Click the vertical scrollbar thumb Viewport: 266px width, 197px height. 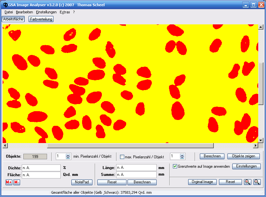(261, 84)
